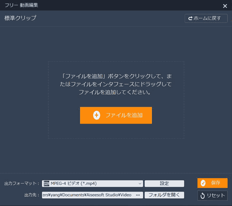The height and width of the screenshot is (206, 232).
Task: Click the plus icon on add file button
Action: tap(97, 115)
